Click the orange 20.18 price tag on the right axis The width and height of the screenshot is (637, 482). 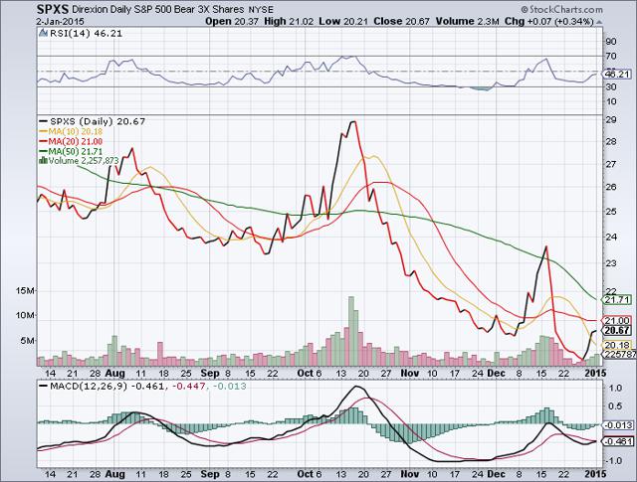[x=617, y=345]
